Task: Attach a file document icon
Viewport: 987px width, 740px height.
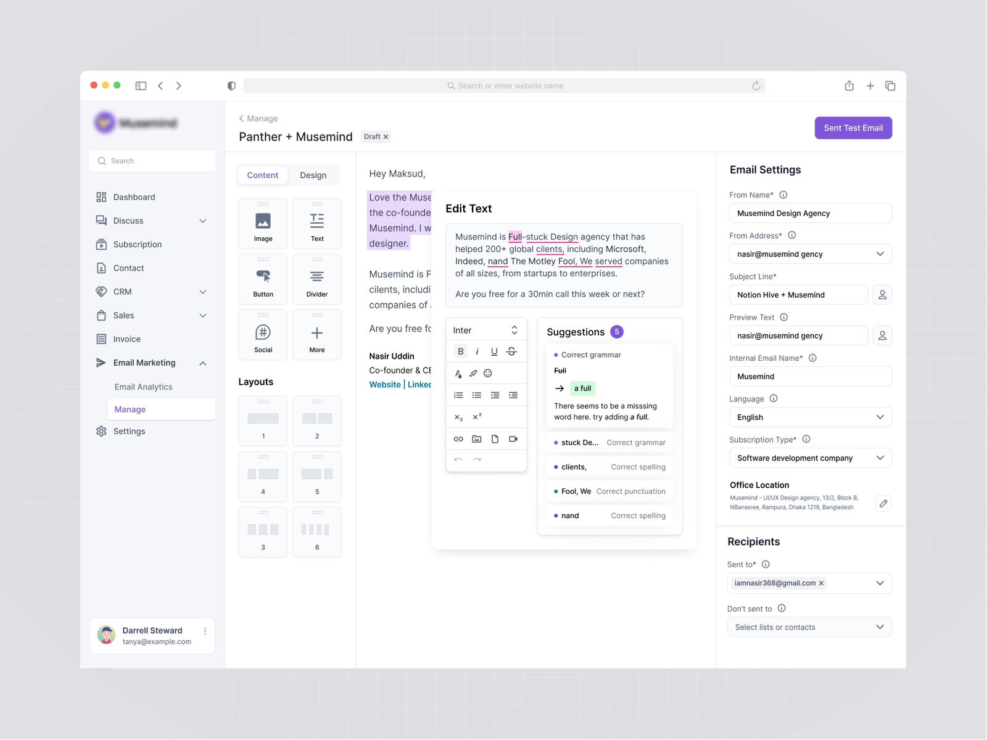Action: [x=495, y=439]
